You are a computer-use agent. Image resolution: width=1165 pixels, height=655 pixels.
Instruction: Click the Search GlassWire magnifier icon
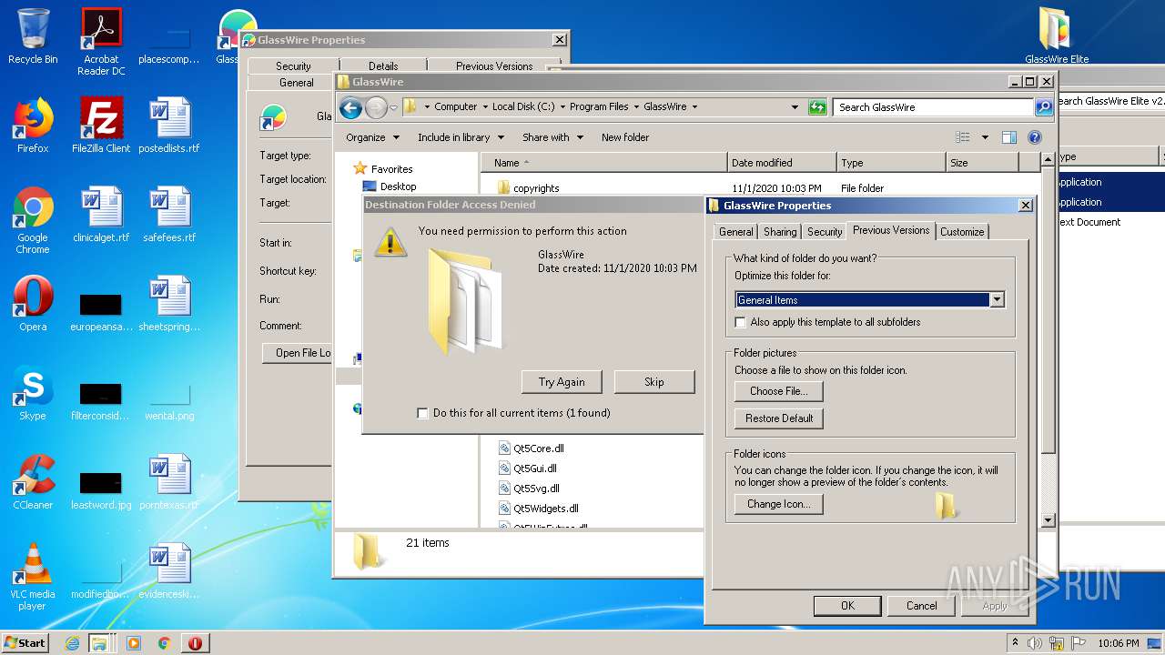1044,107
